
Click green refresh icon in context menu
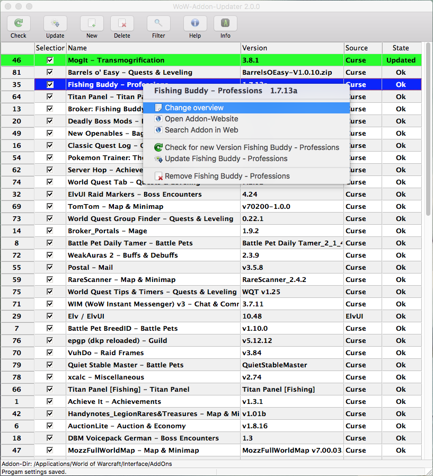click(158, 147)
